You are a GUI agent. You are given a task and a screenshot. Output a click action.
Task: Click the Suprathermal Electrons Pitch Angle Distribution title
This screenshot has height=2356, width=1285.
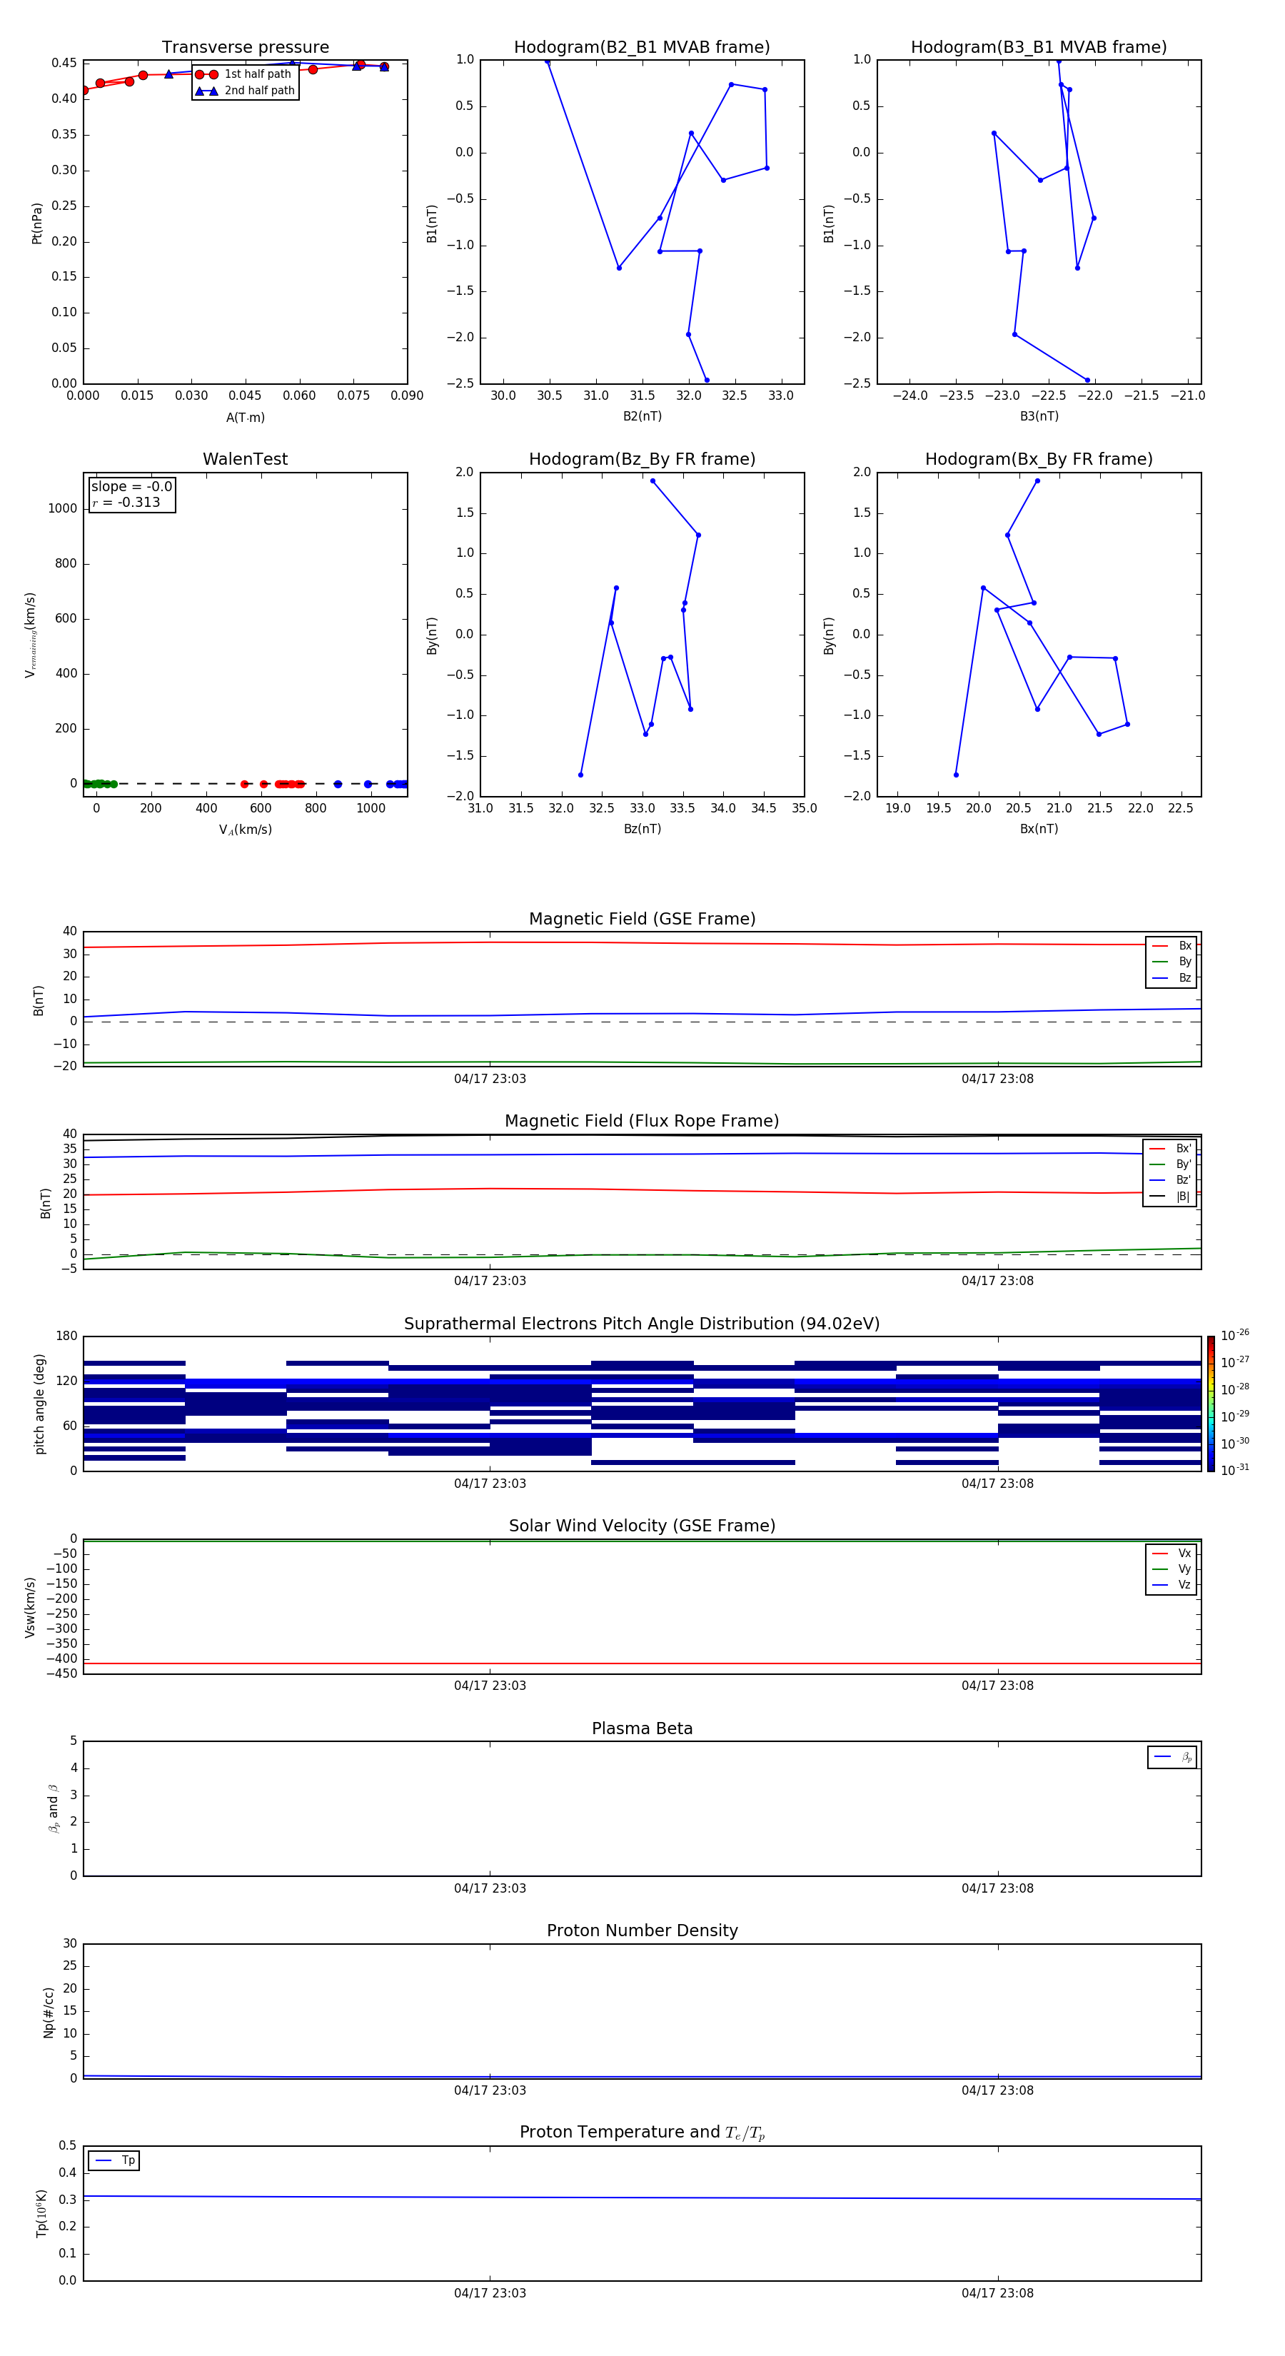[x=642, y=1324]
